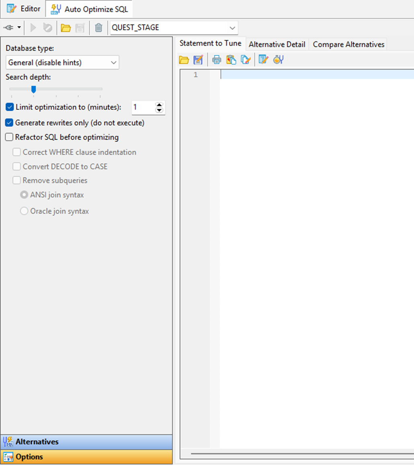The width and height of the screenshot is (414, 465).
Task: Click the Editor tab notepad icon
Action: (12, 8)
